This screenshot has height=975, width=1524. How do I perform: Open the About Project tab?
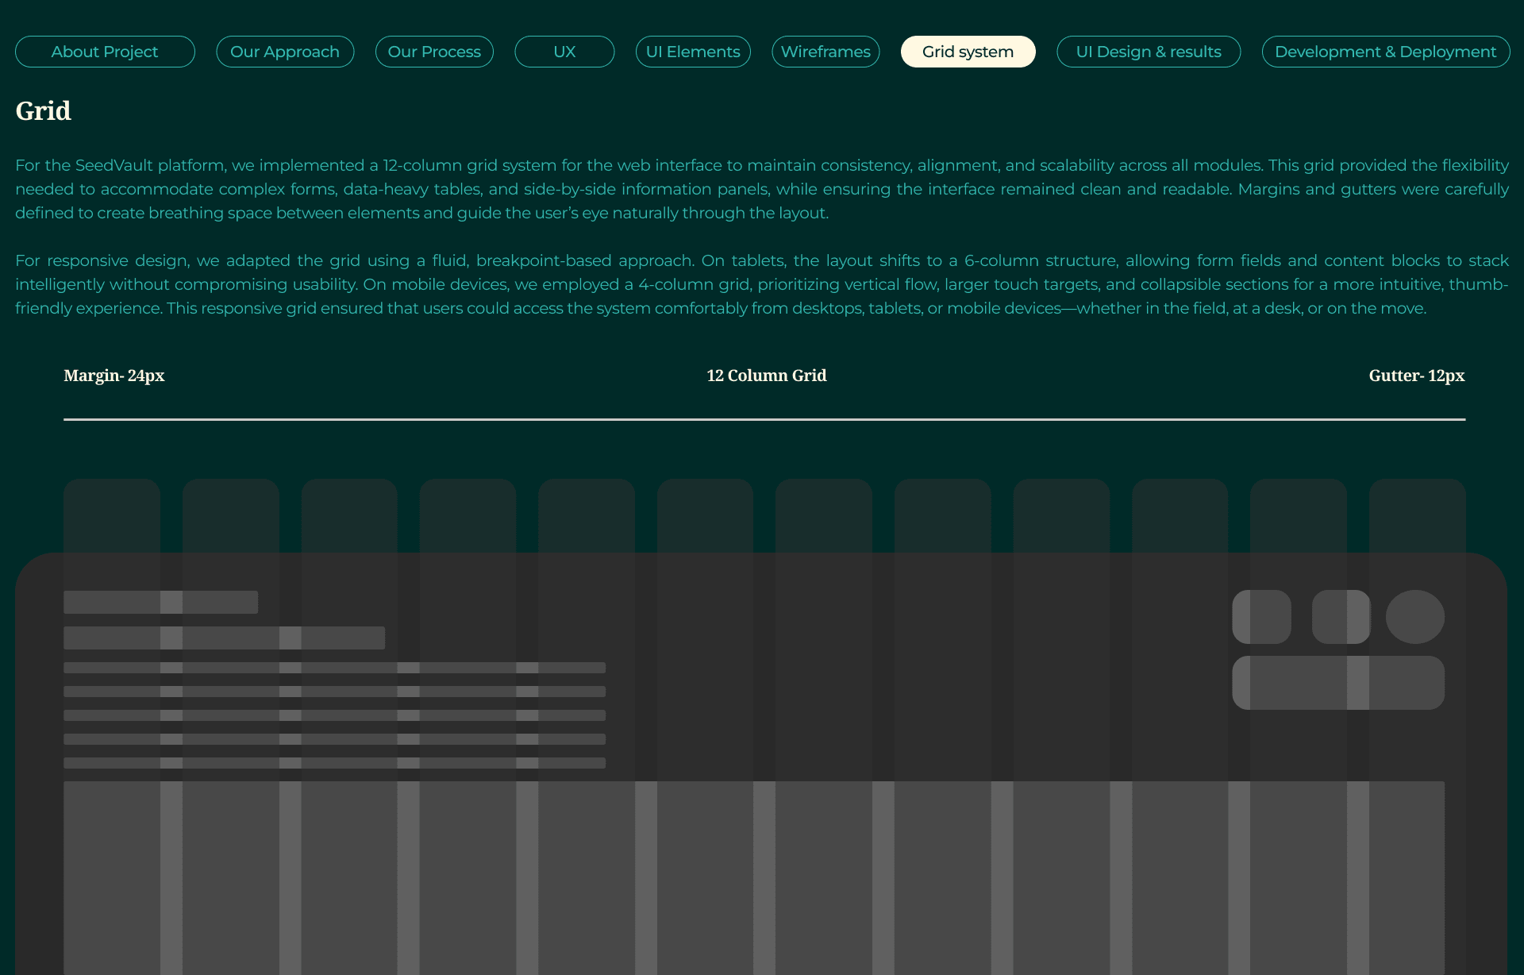tap(105, 52)
